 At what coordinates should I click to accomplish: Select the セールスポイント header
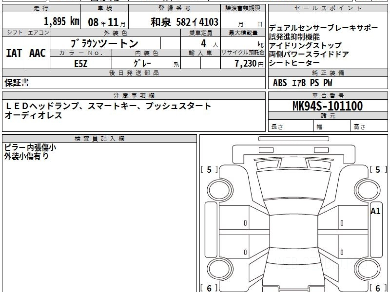pos(328,8)
